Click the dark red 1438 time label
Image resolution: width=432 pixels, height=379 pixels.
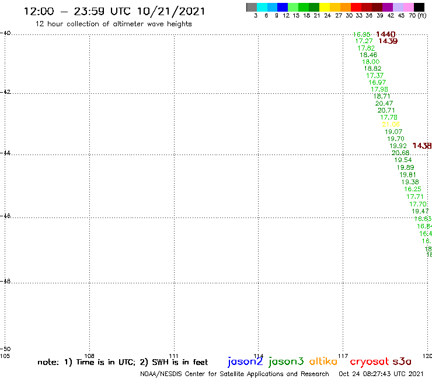click(x=422, y=146)
